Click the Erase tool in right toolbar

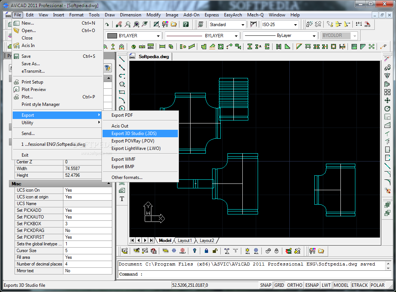point(387,59)
